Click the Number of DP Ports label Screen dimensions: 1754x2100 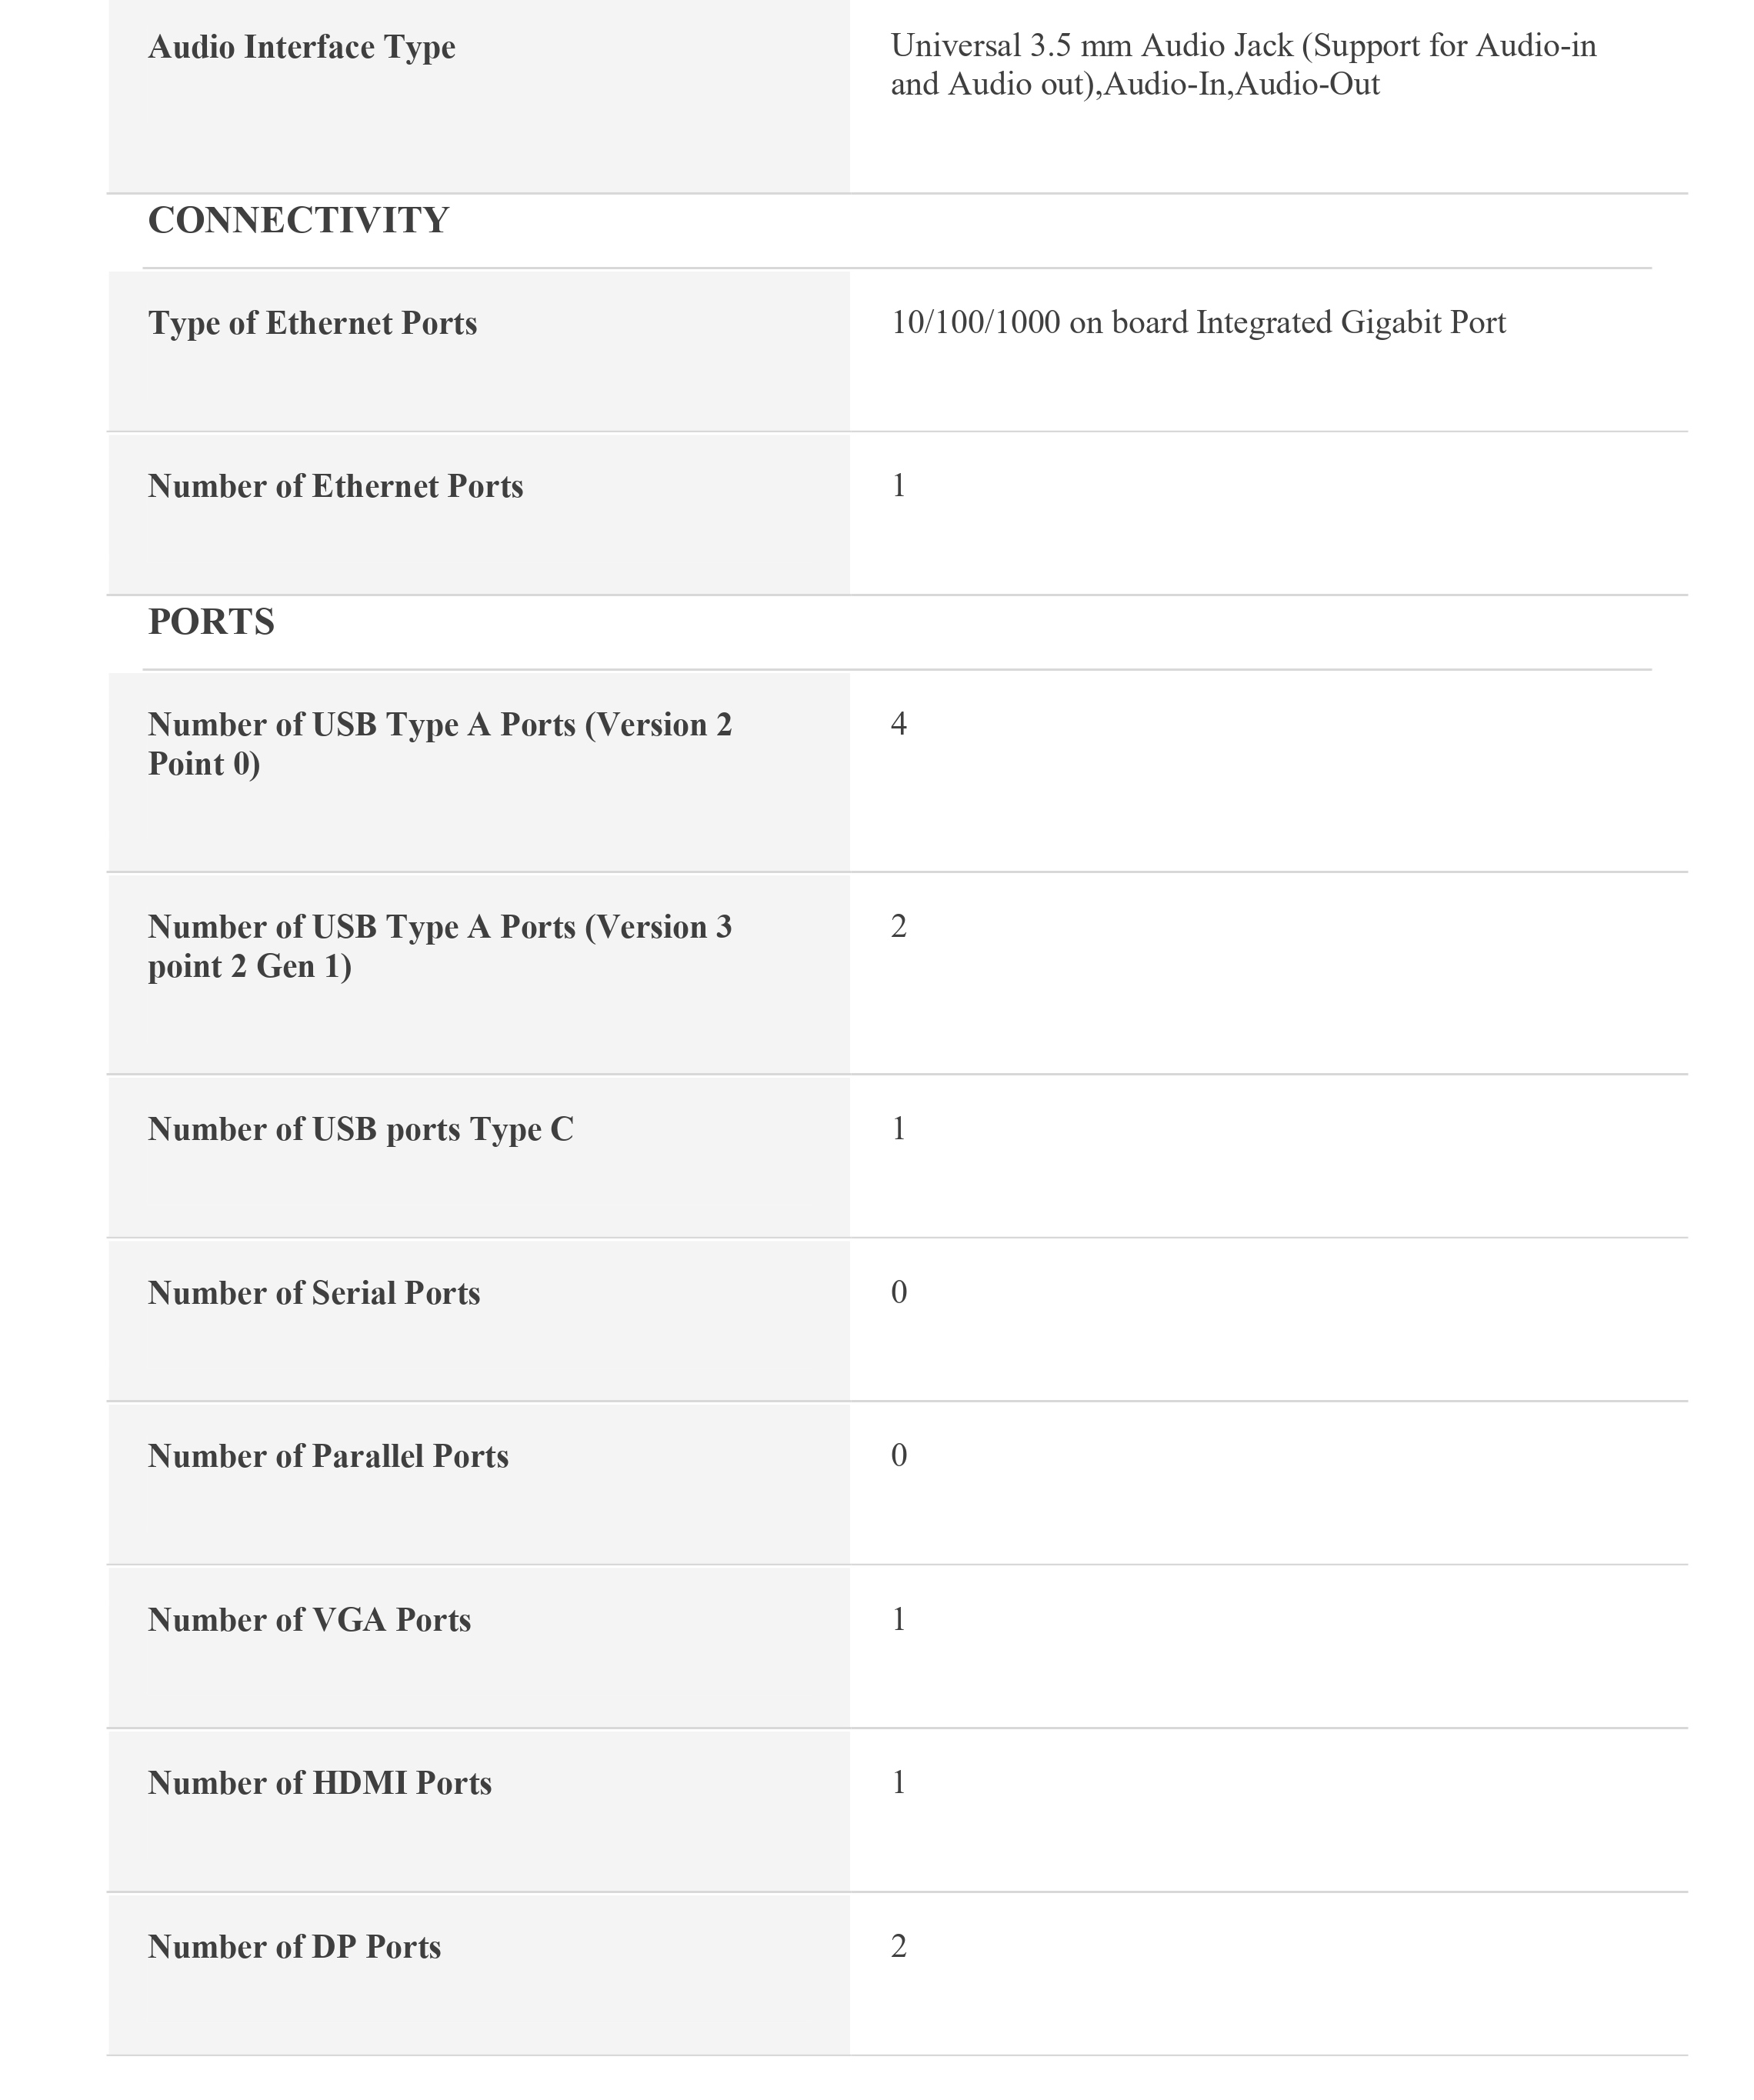(294, 1947)
